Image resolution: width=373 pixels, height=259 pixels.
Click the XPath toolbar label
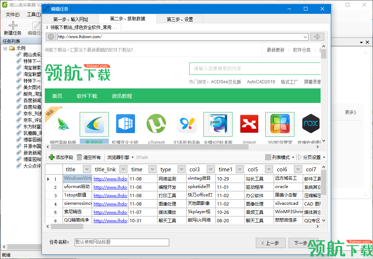[x=142, y=157]
